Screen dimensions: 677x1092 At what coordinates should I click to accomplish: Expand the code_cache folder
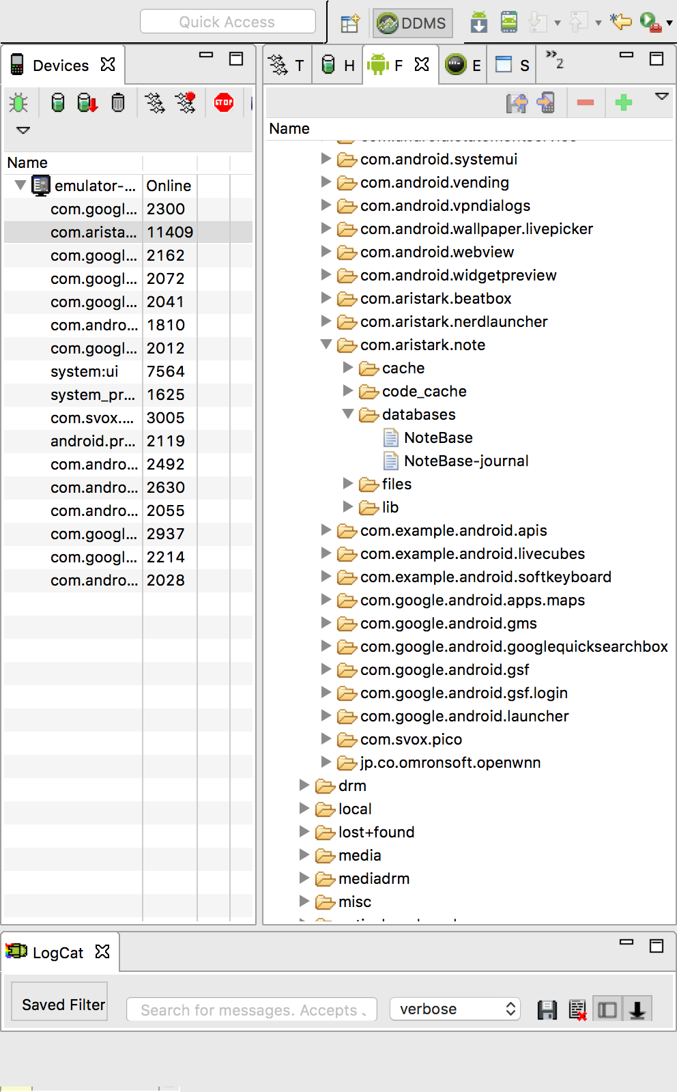tap(348, 391)
